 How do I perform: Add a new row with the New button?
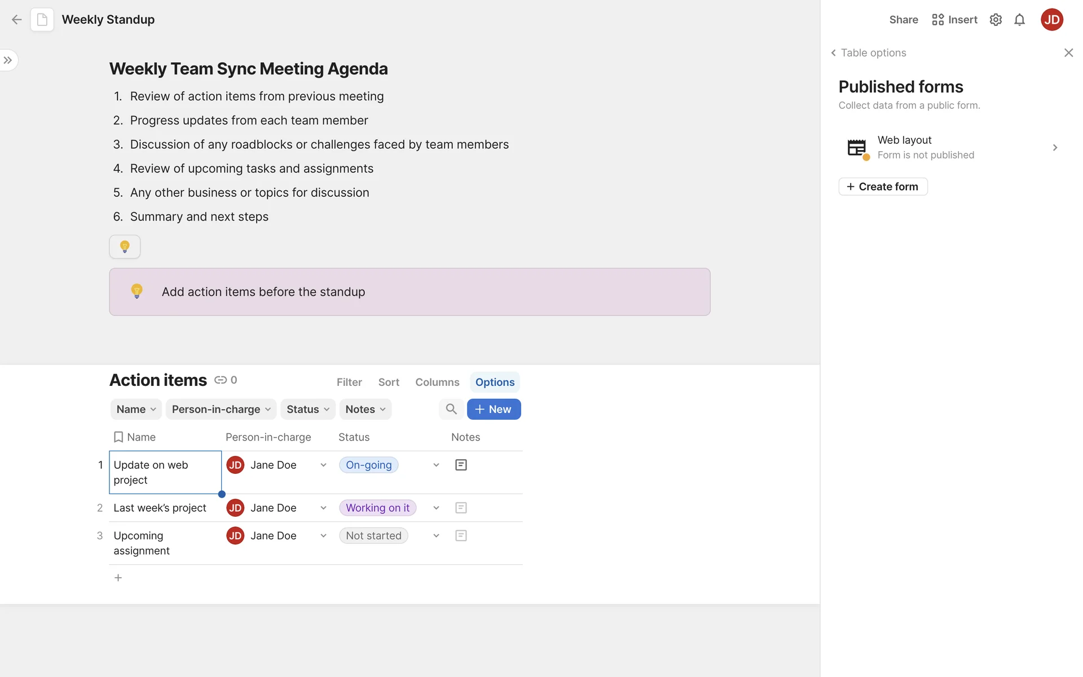click(x=494, y=409)
